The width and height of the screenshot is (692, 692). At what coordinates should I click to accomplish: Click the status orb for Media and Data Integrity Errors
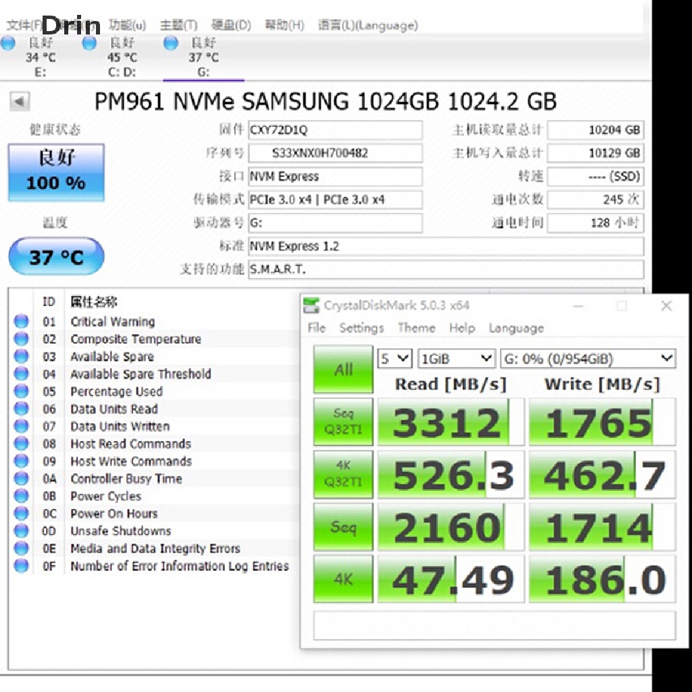[x=21, y=547]
